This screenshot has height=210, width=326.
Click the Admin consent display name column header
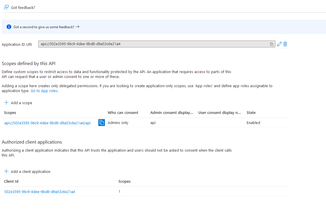tap(172, 112)
